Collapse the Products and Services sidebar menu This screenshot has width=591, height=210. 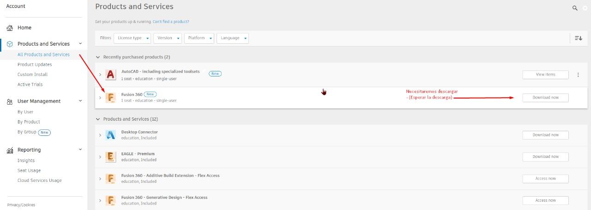click(80, 44)
